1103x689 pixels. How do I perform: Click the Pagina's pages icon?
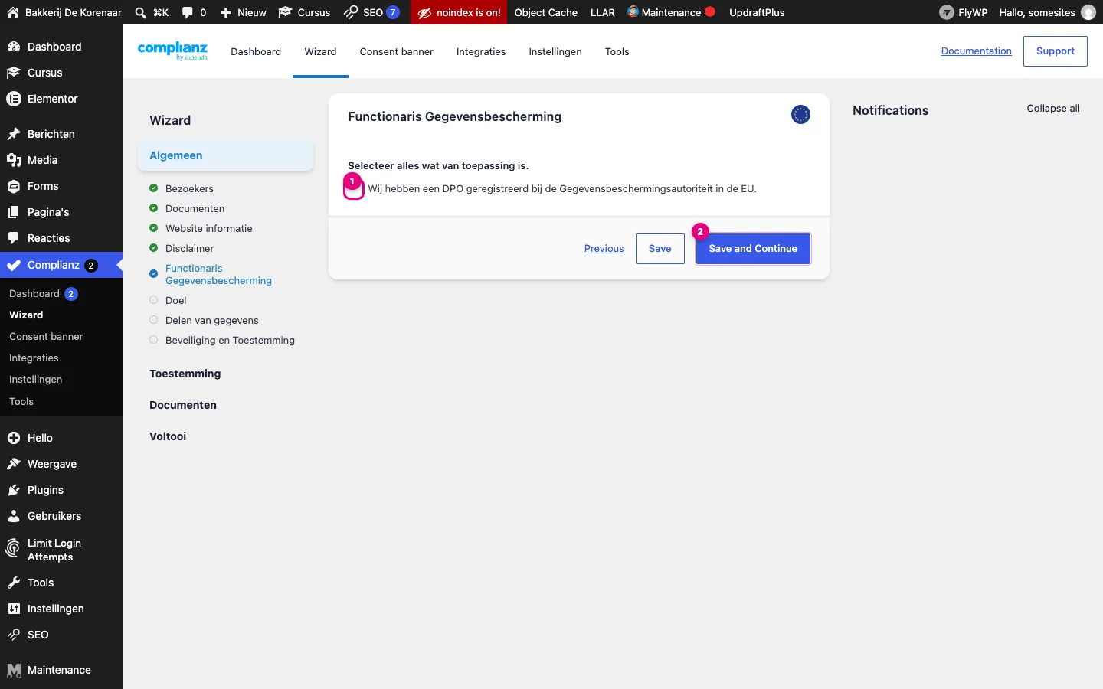pyautogui.click(x=14, y=212)
